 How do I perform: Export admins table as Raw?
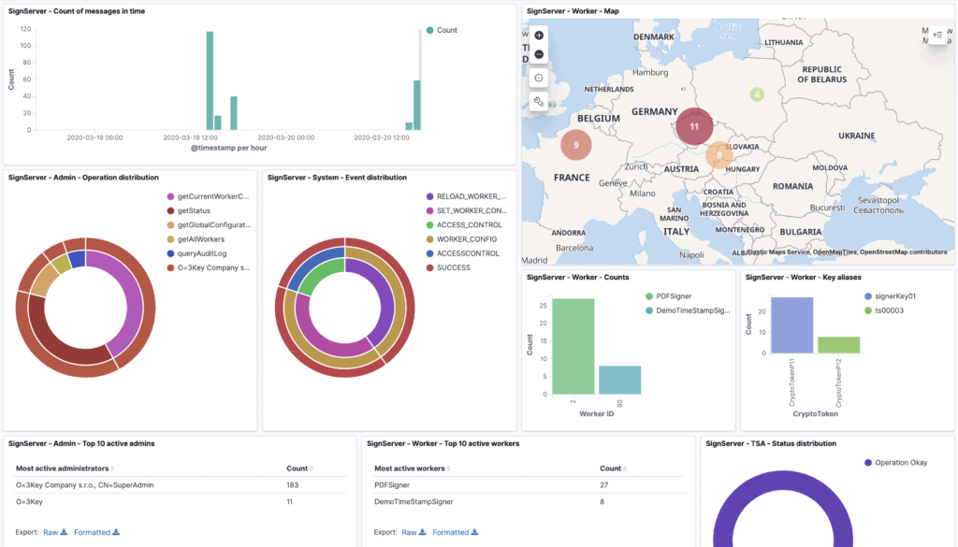click(x=55, y=532)
